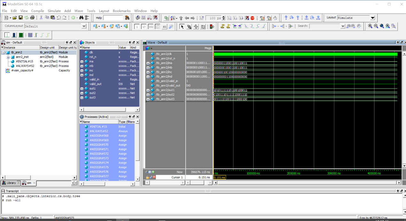Open the ColumnLayout Default dropdown

coord(84,26)
